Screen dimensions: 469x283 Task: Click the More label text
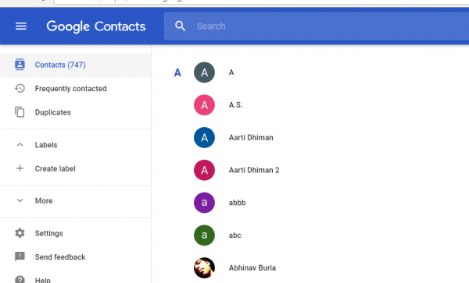44,200
